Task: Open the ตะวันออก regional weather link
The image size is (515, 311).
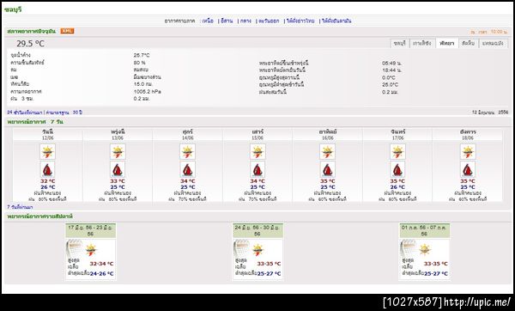Action: (x=269, y=21)
